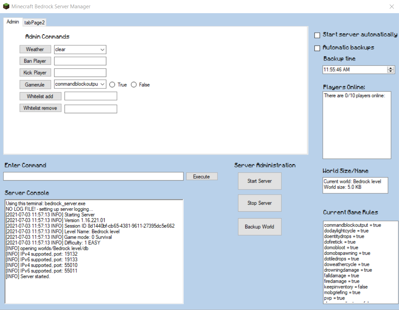Click console line 'IPv6 supported, port: 19133'
The width and height of the screenshot is (399, 310).
coord(42,259)
